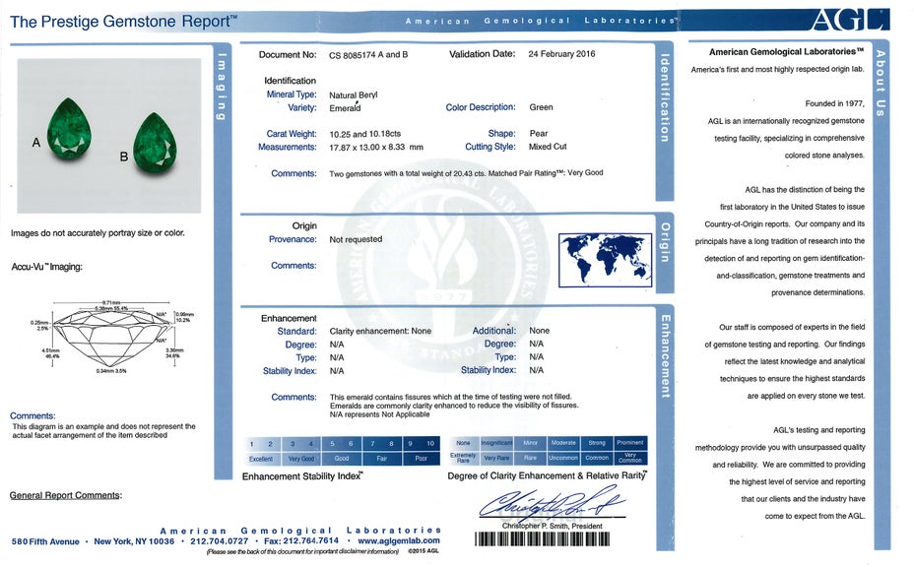
Task: Choose None in clarity enhancement scale
Action: point(463,444)
